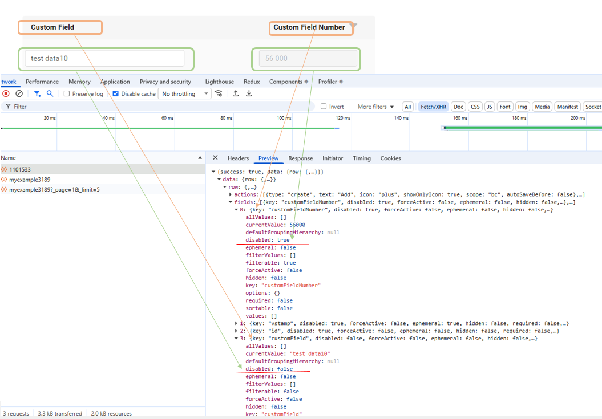Stop recording network log

6,93
